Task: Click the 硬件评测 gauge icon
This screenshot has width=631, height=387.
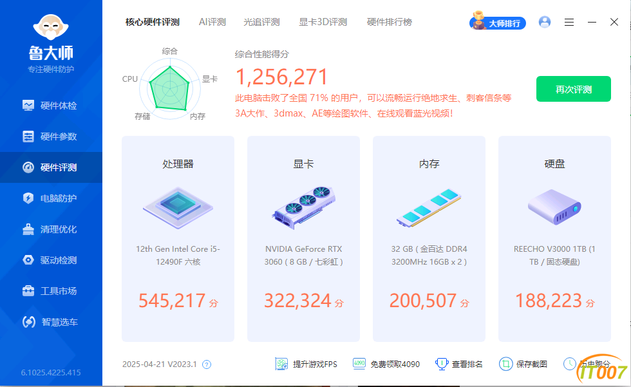Action: pos(28,167)
